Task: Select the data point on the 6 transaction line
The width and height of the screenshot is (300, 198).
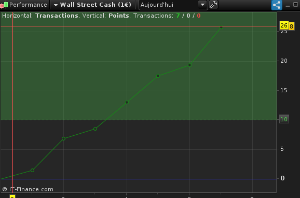Action: click(x=189, y=65)
